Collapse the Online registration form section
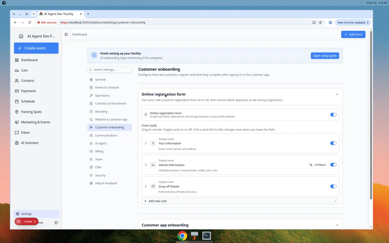Viewport: 389px width, 243px height. click(337, 94)
